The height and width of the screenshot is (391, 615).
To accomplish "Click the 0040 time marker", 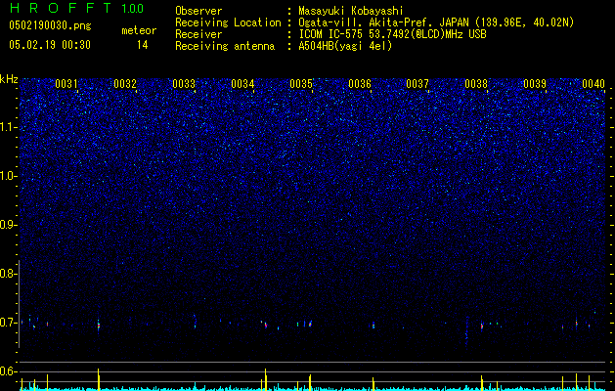I will (593, 84).
